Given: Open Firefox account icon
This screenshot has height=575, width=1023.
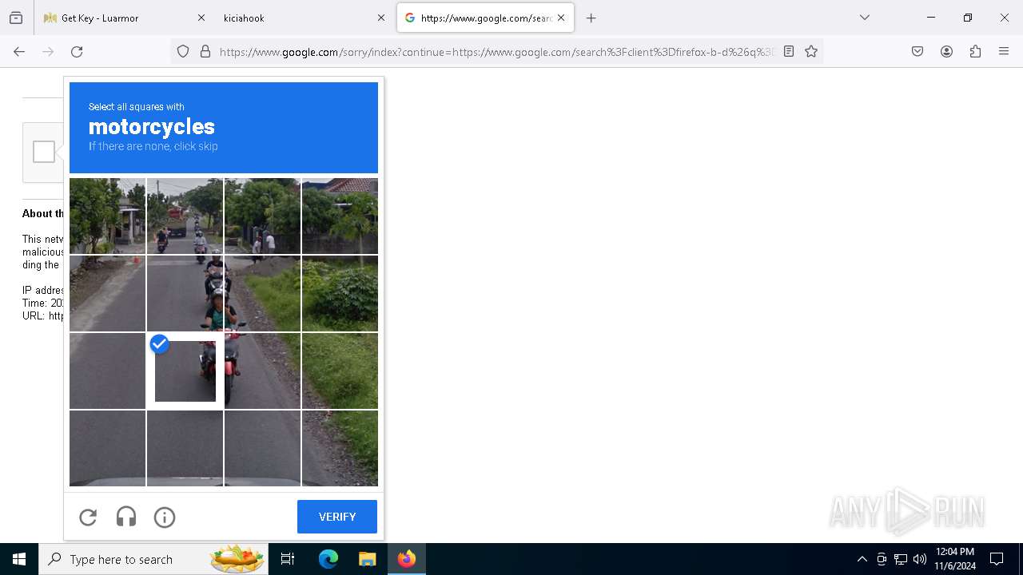Looking at the screenshot, I should tap(946, 51).
